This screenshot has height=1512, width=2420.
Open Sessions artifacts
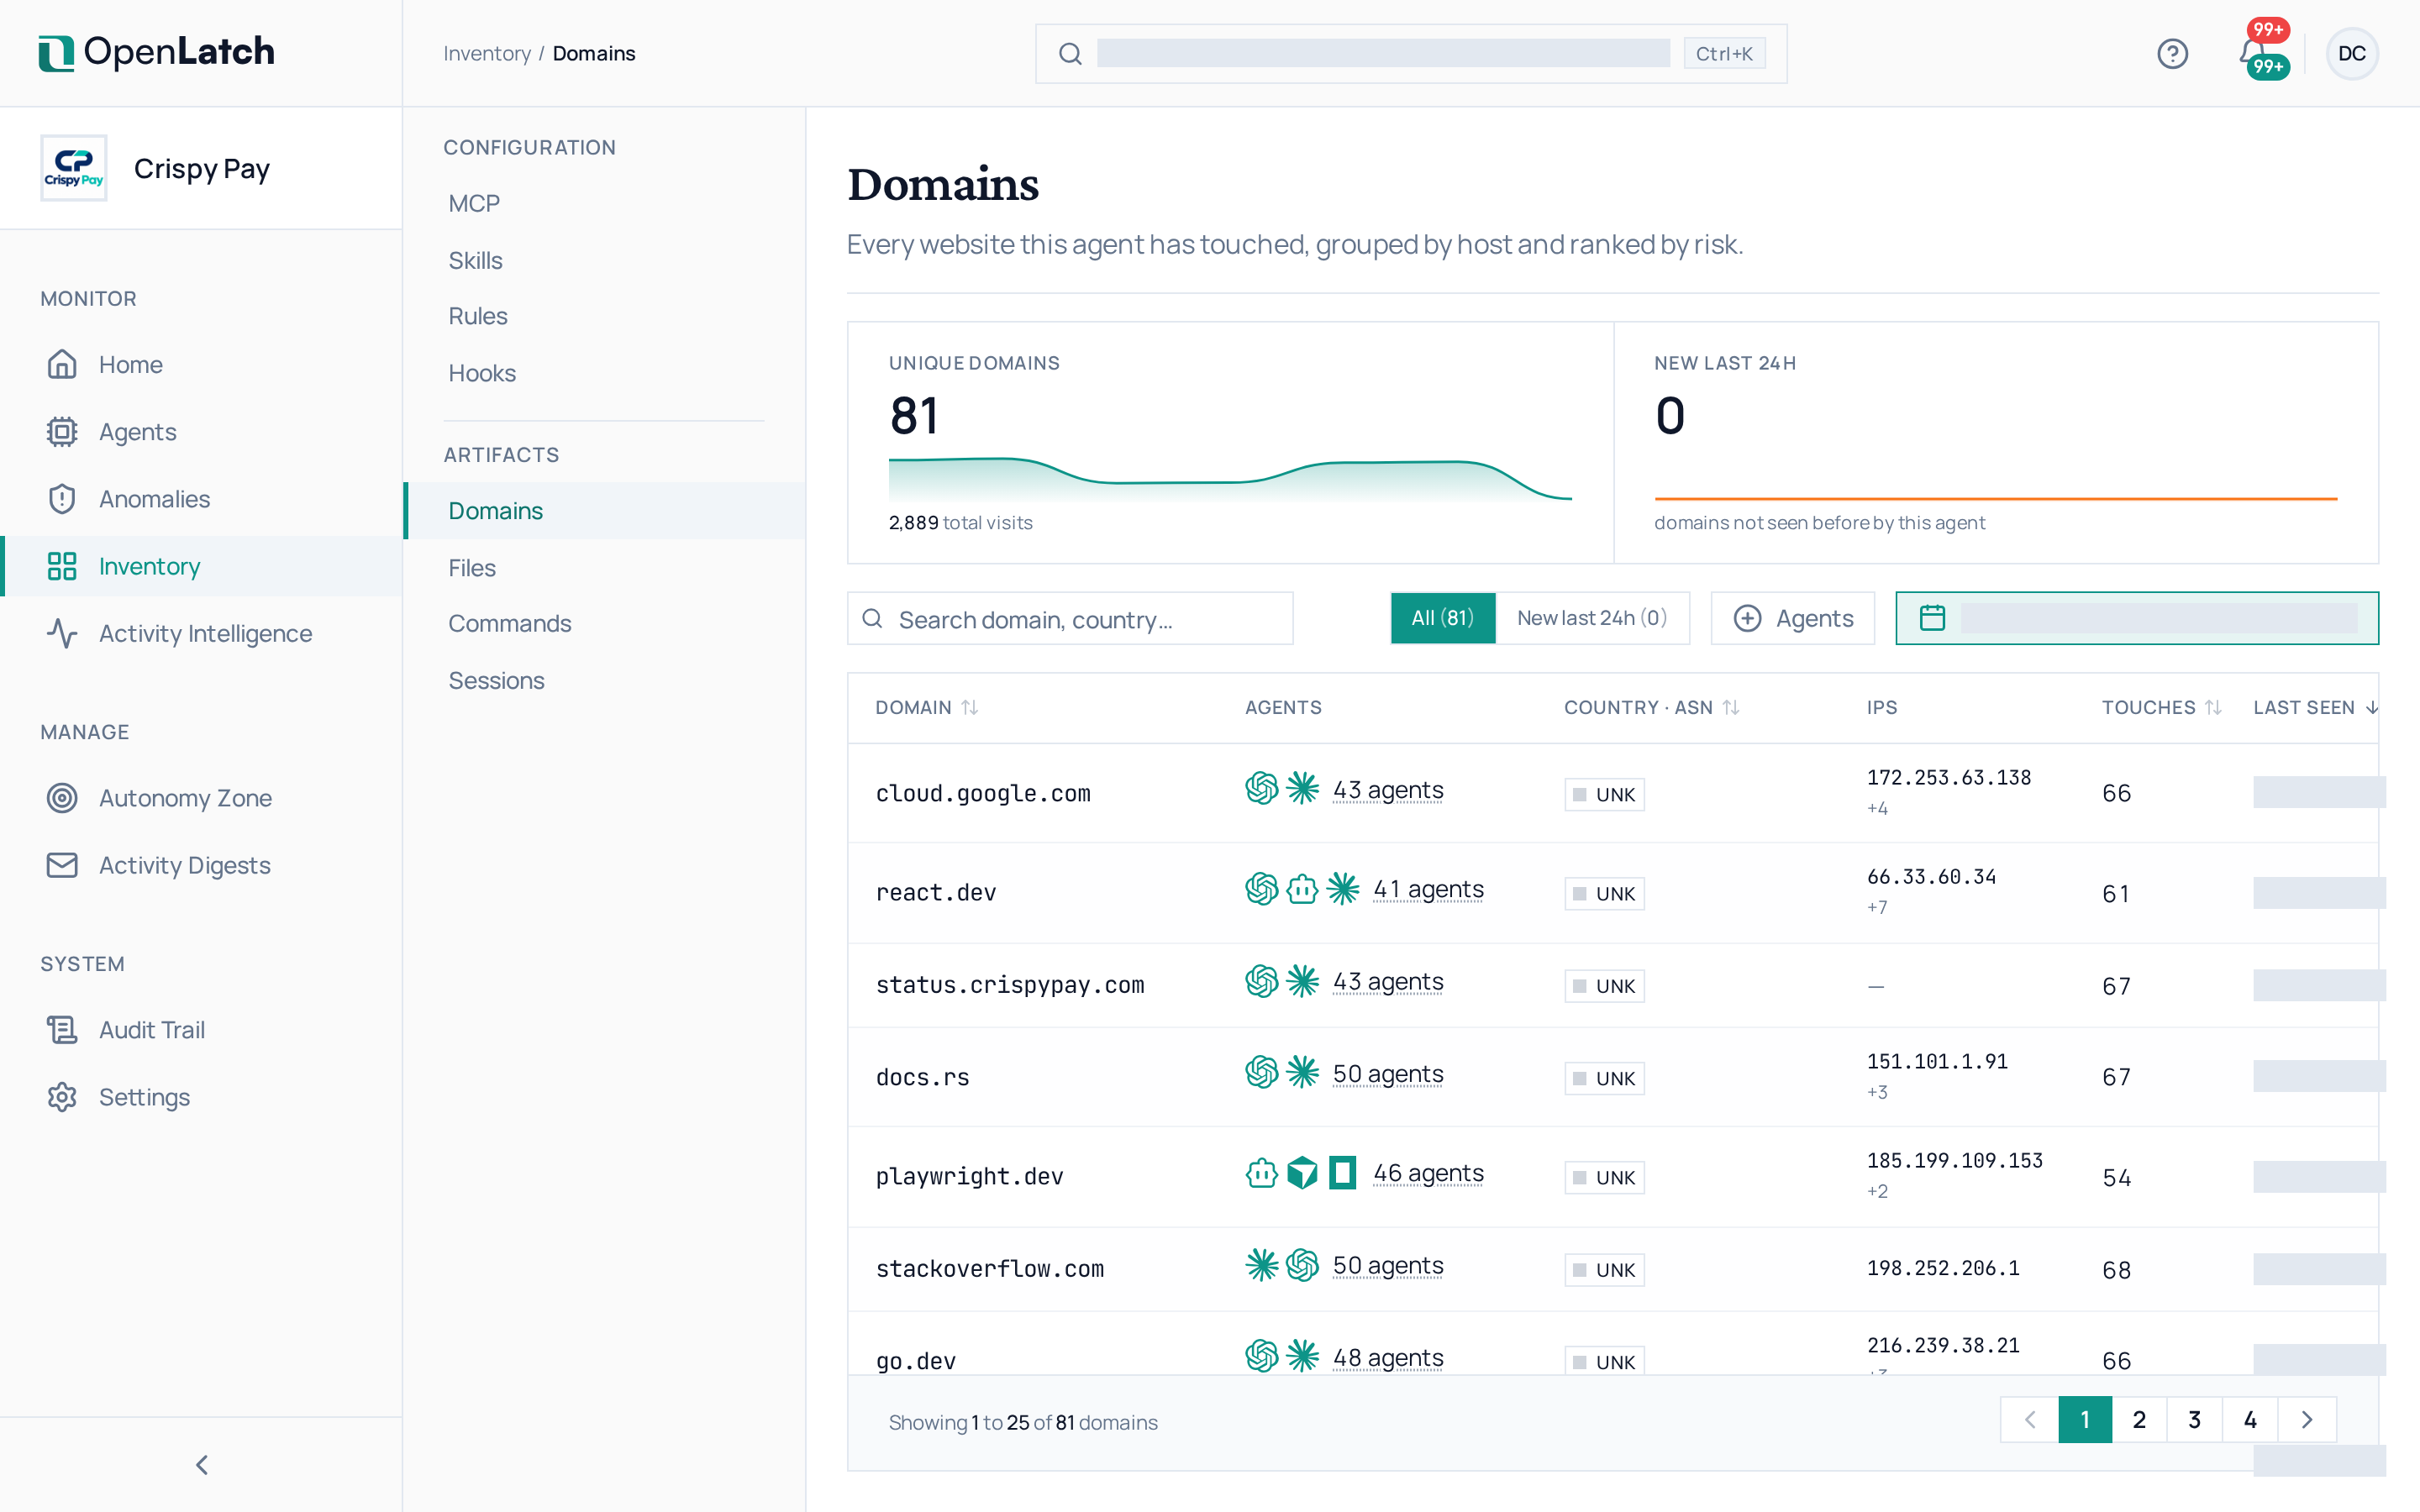604,680
